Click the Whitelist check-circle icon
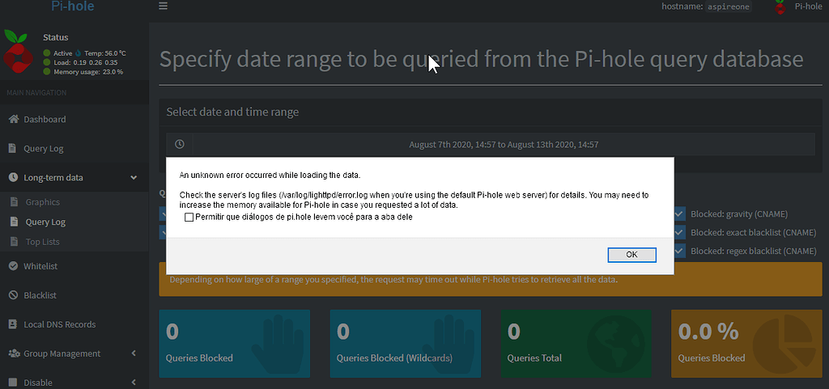The height and width of the screenshot is (389, 829). (x=13, y=266)
